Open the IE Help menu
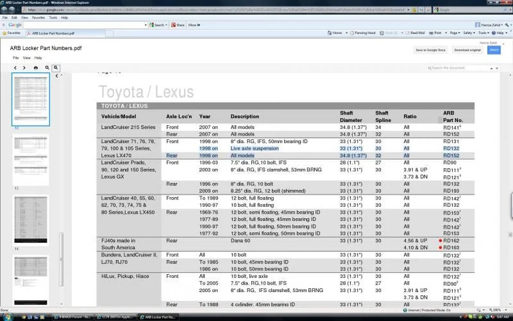The image size is (513, 321). [x=65, y=18]
